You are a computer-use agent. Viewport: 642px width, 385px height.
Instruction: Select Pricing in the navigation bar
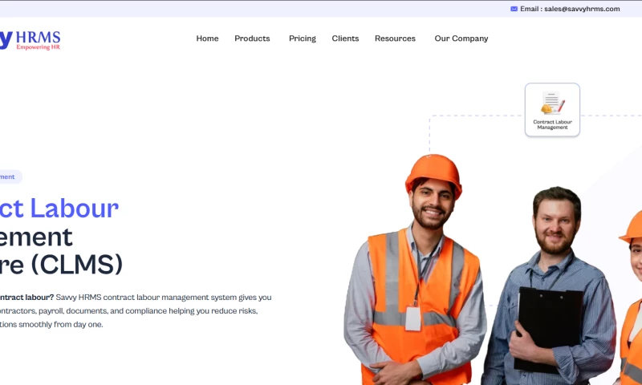click(x=303, y=38)
